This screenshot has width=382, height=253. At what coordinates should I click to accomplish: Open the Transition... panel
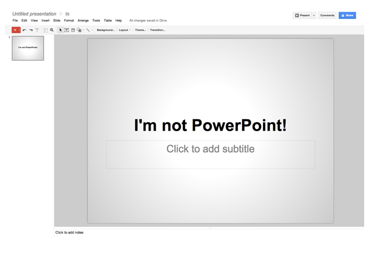(x=157, y=30)
